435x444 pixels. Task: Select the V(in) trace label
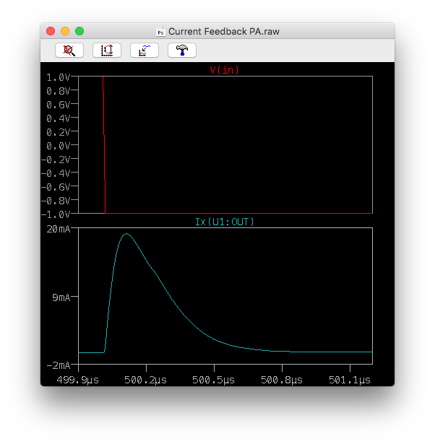tap(225, 70)
